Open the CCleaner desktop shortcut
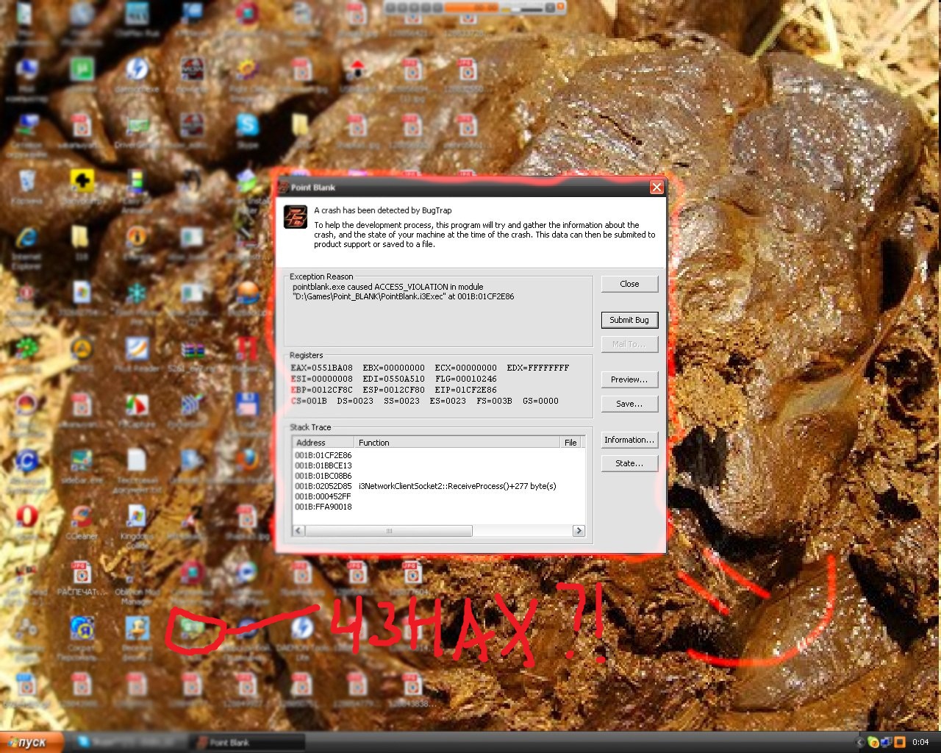The width and height of the screenshot is (941, 753). coord(82,517)
